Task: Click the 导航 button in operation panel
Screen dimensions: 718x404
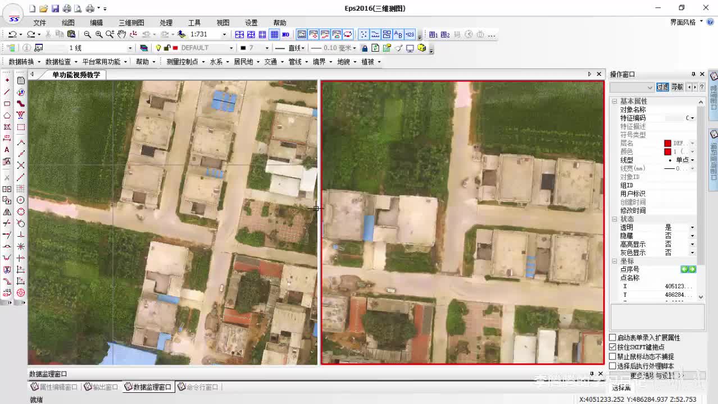Action: (x=677, y=87)
